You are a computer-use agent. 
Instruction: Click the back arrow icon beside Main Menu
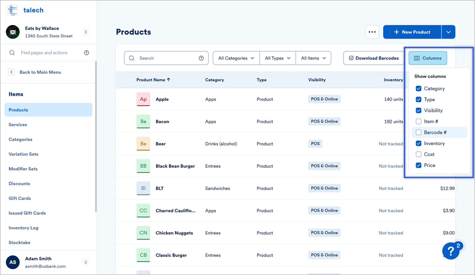click(x=11, y=72)
